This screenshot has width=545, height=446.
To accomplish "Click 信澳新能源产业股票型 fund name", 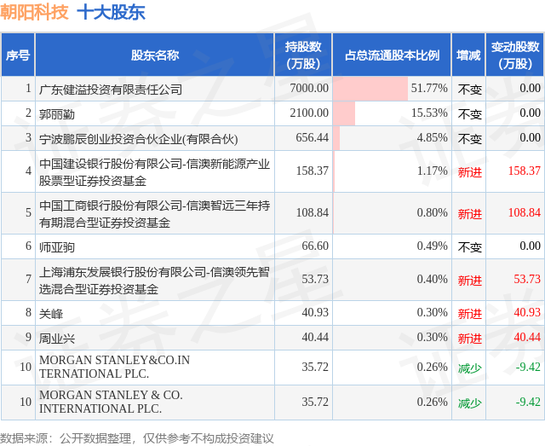I will pos(154,172).
